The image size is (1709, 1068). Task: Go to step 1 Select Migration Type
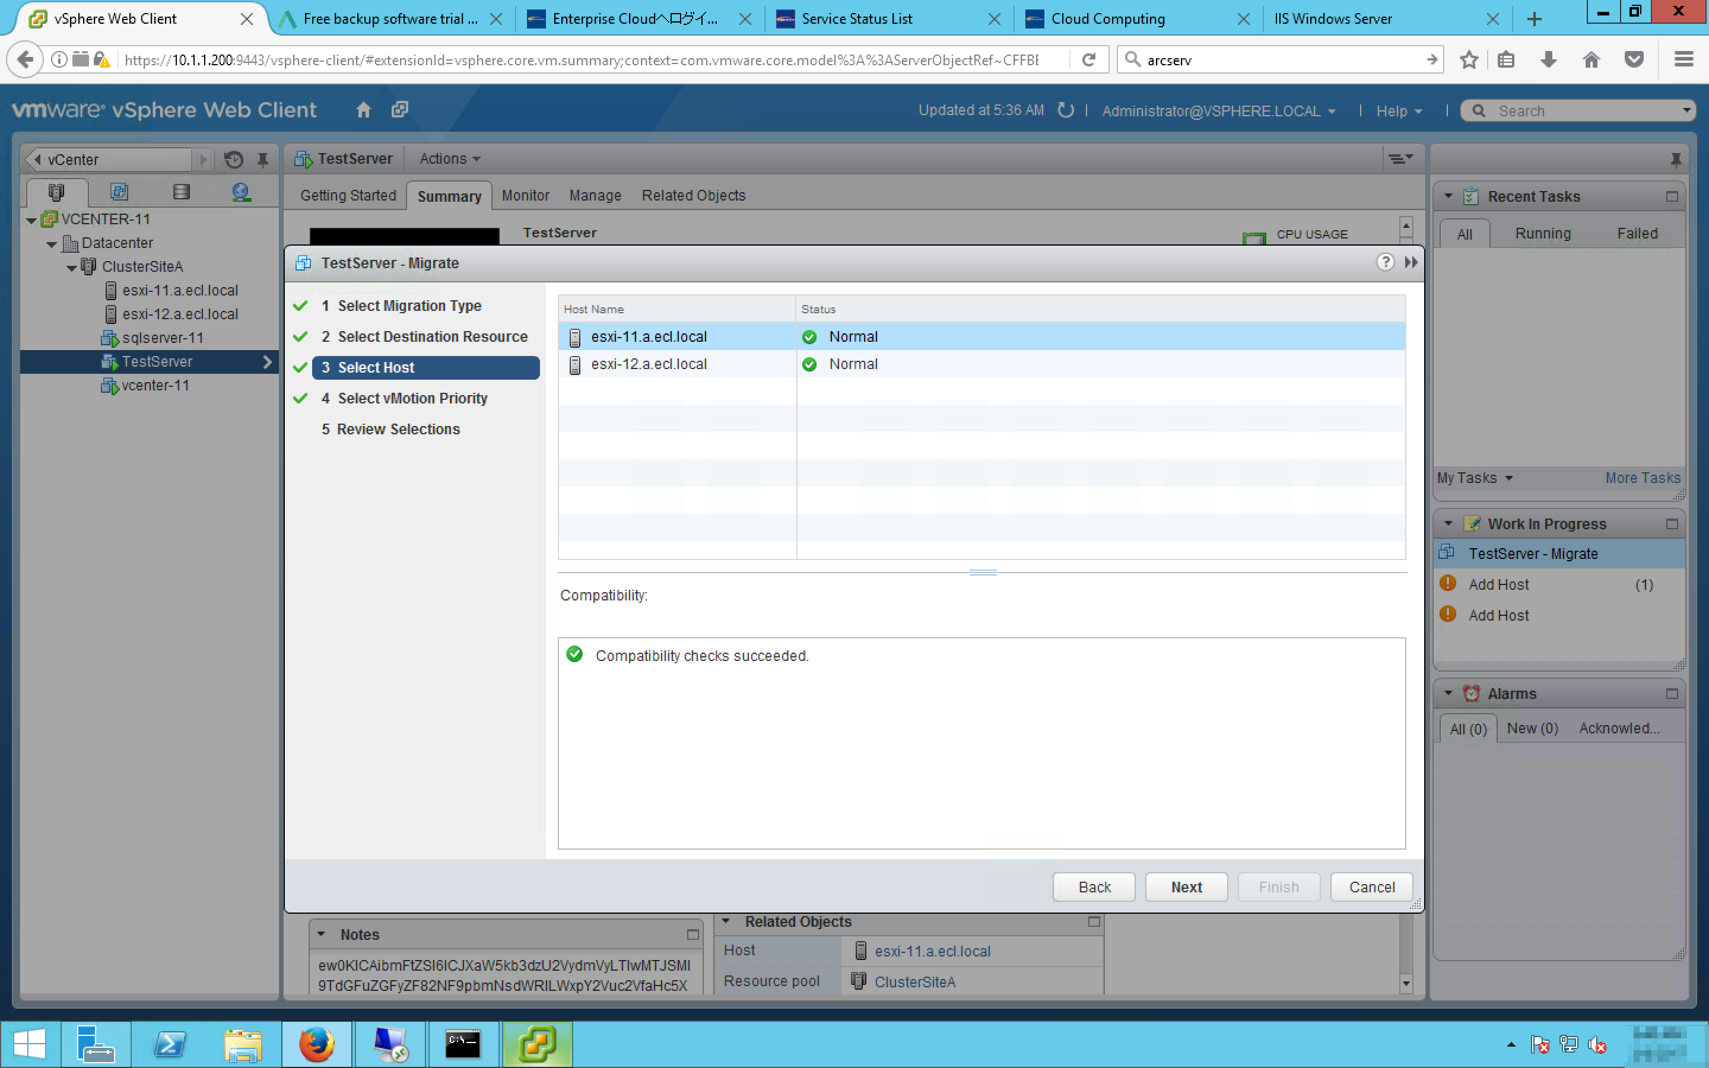coord(409,306)
